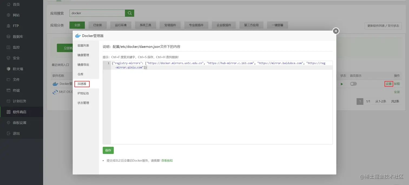This screenshot has width=409, height=185.
Task: Click the home icon in sidebar
Action: [8, 4]
